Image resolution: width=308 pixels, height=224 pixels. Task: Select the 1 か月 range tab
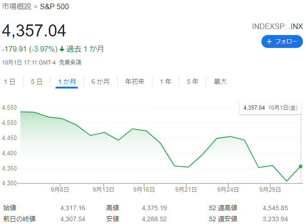pyautogui.click(x=67, y=82)
